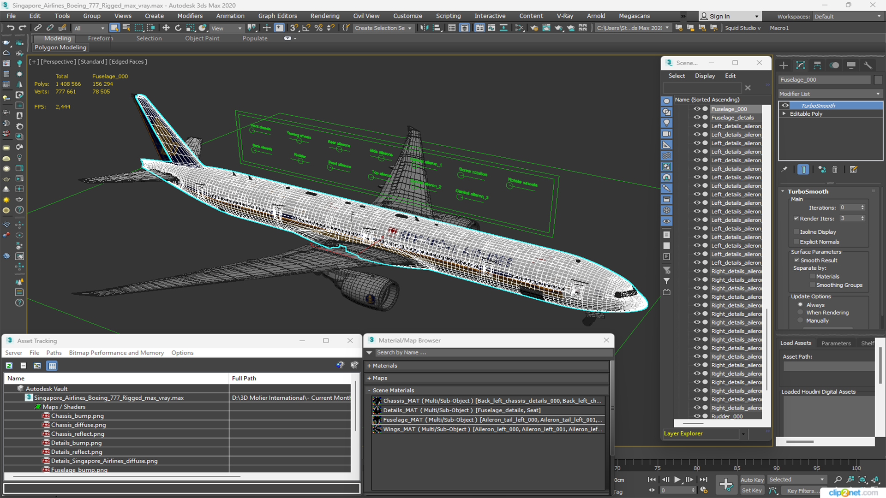Enable Isoline Display checkbox
Viewport: 886px width, 498px height.
click(796, 232)
